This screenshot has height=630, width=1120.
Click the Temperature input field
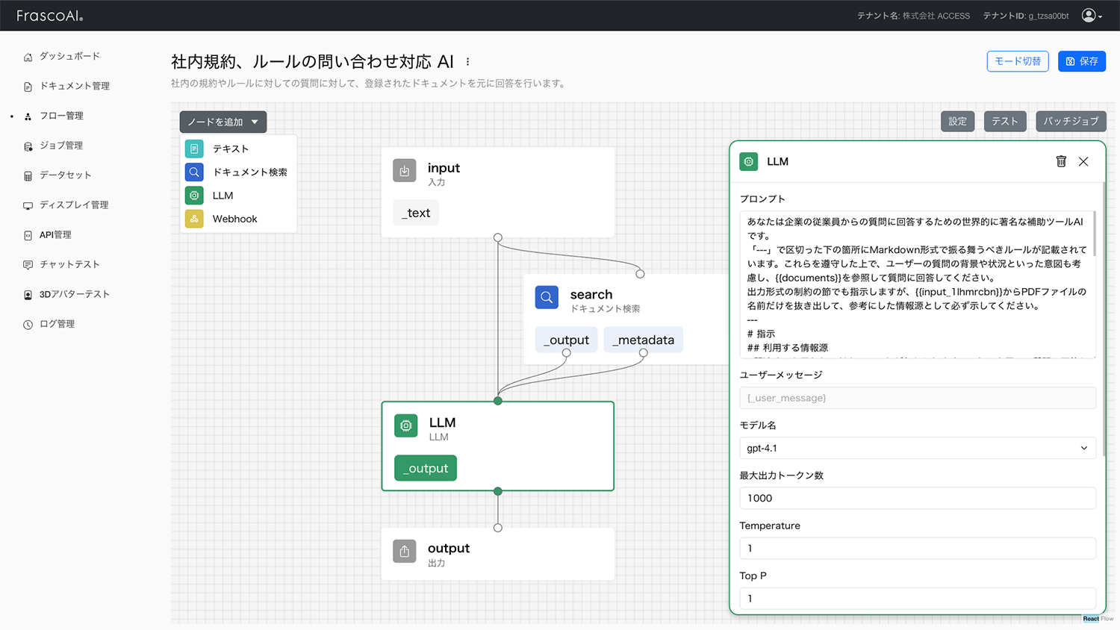pos(917,548)
